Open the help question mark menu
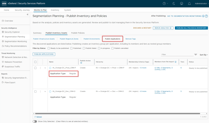The width and height of the screenshot is (209, 123). click(x=165, y=4)
